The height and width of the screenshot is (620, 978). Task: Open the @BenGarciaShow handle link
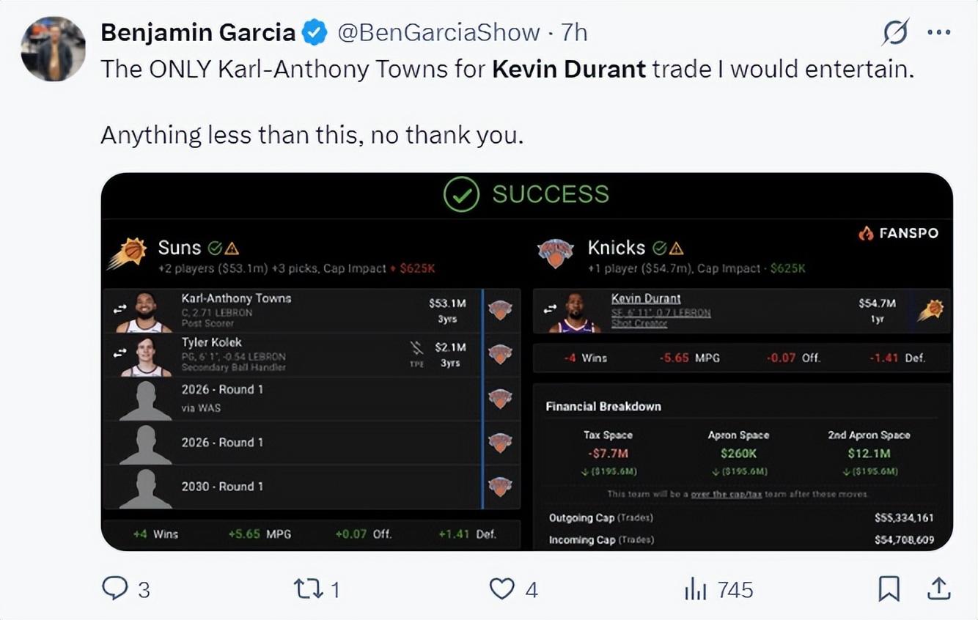click(438, 33)
